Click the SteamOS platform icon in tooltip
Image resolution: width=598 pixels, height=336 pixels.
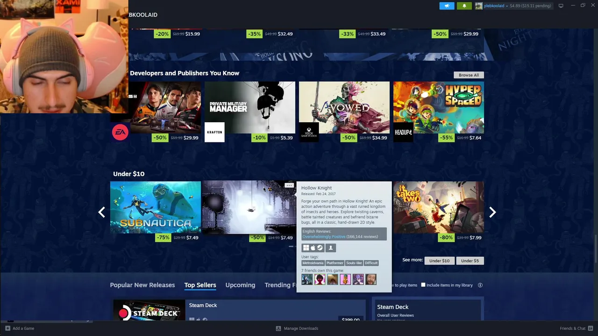click(x=320, y=248)
